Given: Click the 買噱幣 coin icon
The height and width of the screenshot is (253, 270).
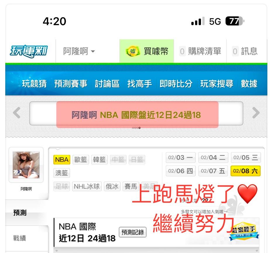Looking at the screenshot, I should point(133,51).
